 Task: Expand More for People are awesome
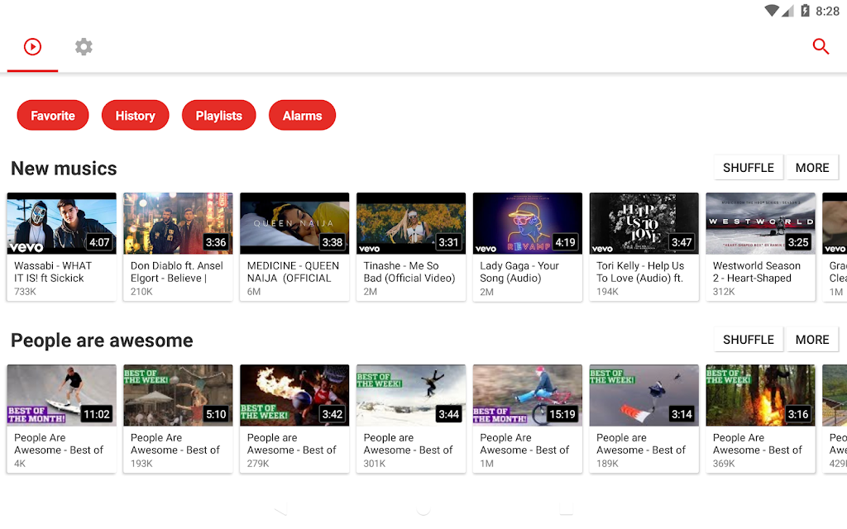click(x=811, y=340)
